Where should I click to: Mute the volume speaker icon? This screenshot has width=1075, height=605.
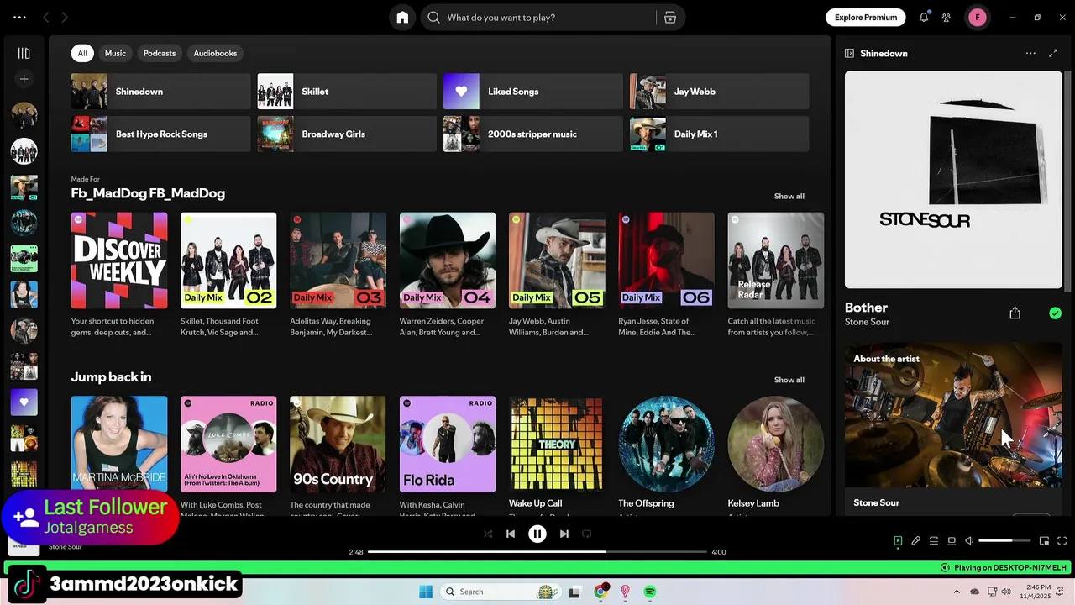[969, 541]
